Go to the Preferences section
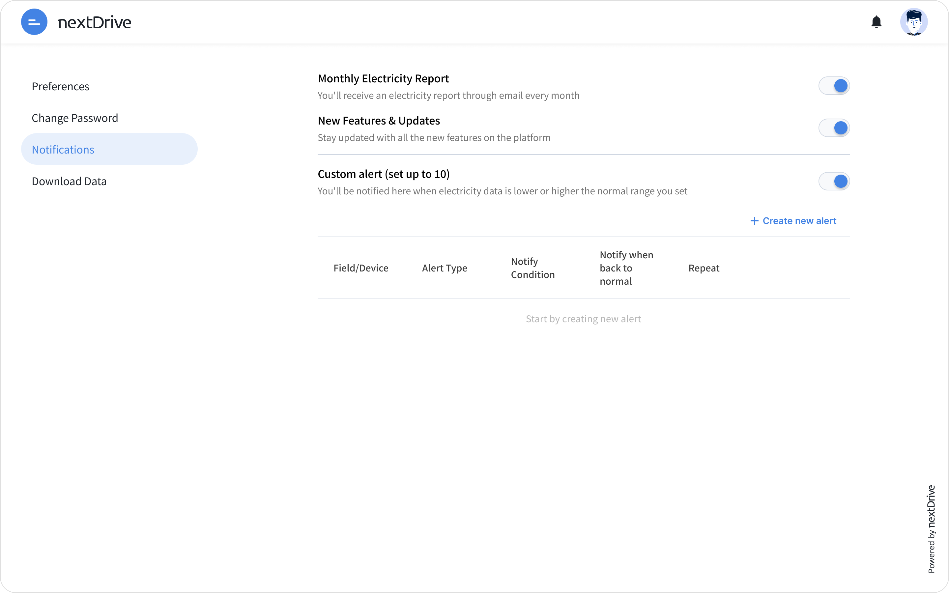 tap(60, 86)
